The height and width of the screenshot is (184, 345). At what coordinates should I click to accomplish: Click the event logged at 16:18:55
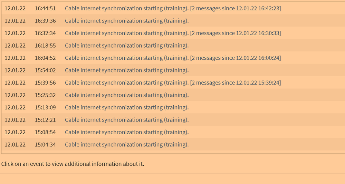[127, 46]
